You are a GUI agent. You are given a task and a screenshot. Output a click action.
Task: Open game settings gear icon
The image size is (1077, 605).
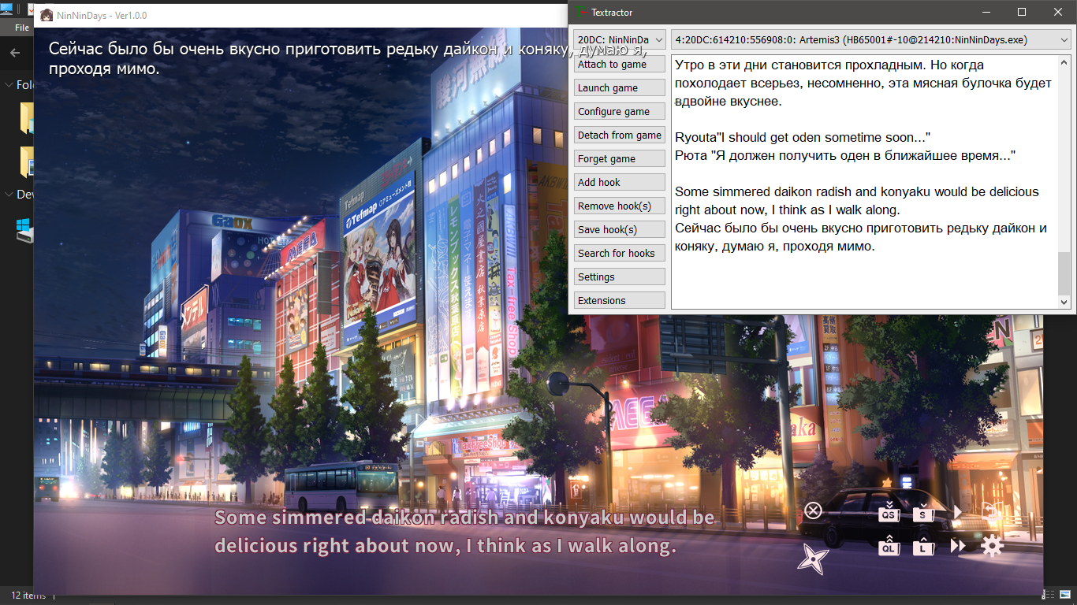[992, 546]
